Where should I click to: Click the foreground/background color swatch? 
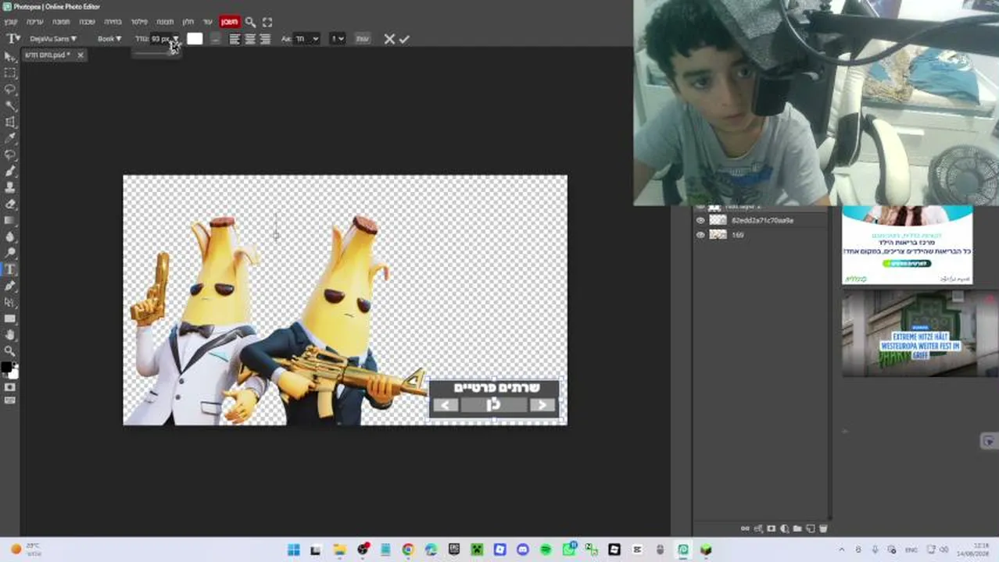9,370
